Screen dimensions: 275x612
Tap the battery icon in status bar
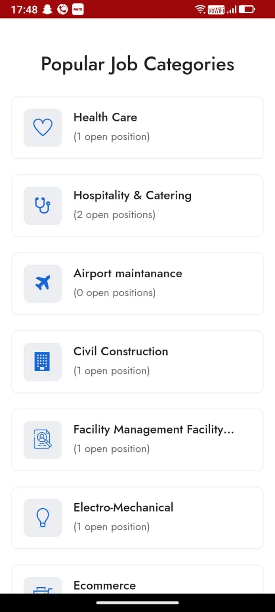(x=247, y=9)
